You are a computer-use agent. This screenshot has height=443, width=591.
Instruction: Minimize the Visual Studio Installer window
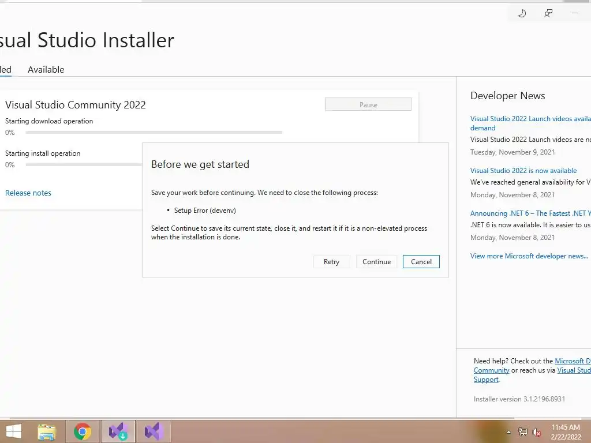point(575,13)
